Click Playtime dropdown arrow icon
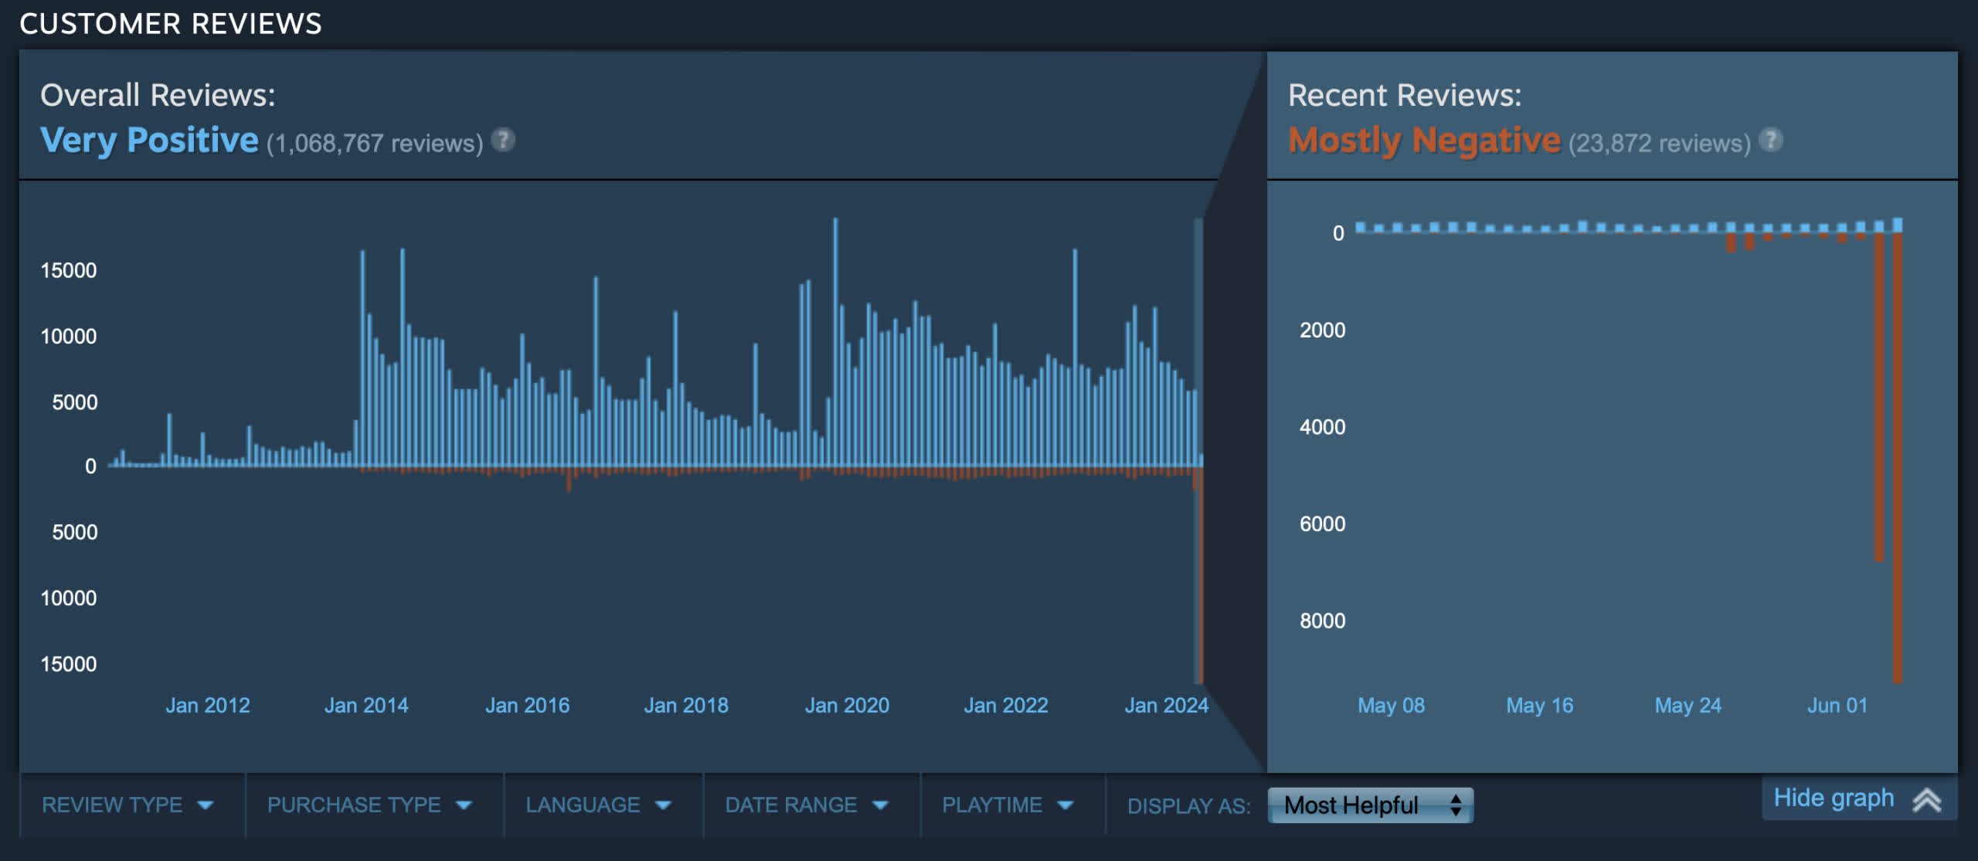 click(1065, 805)
